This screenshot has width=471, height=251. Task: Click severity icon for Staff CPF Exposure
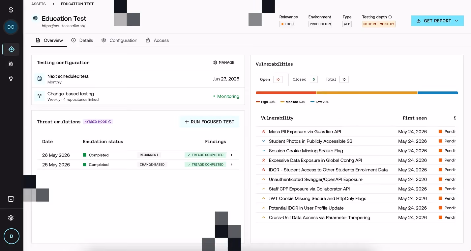tap(264, 189)
